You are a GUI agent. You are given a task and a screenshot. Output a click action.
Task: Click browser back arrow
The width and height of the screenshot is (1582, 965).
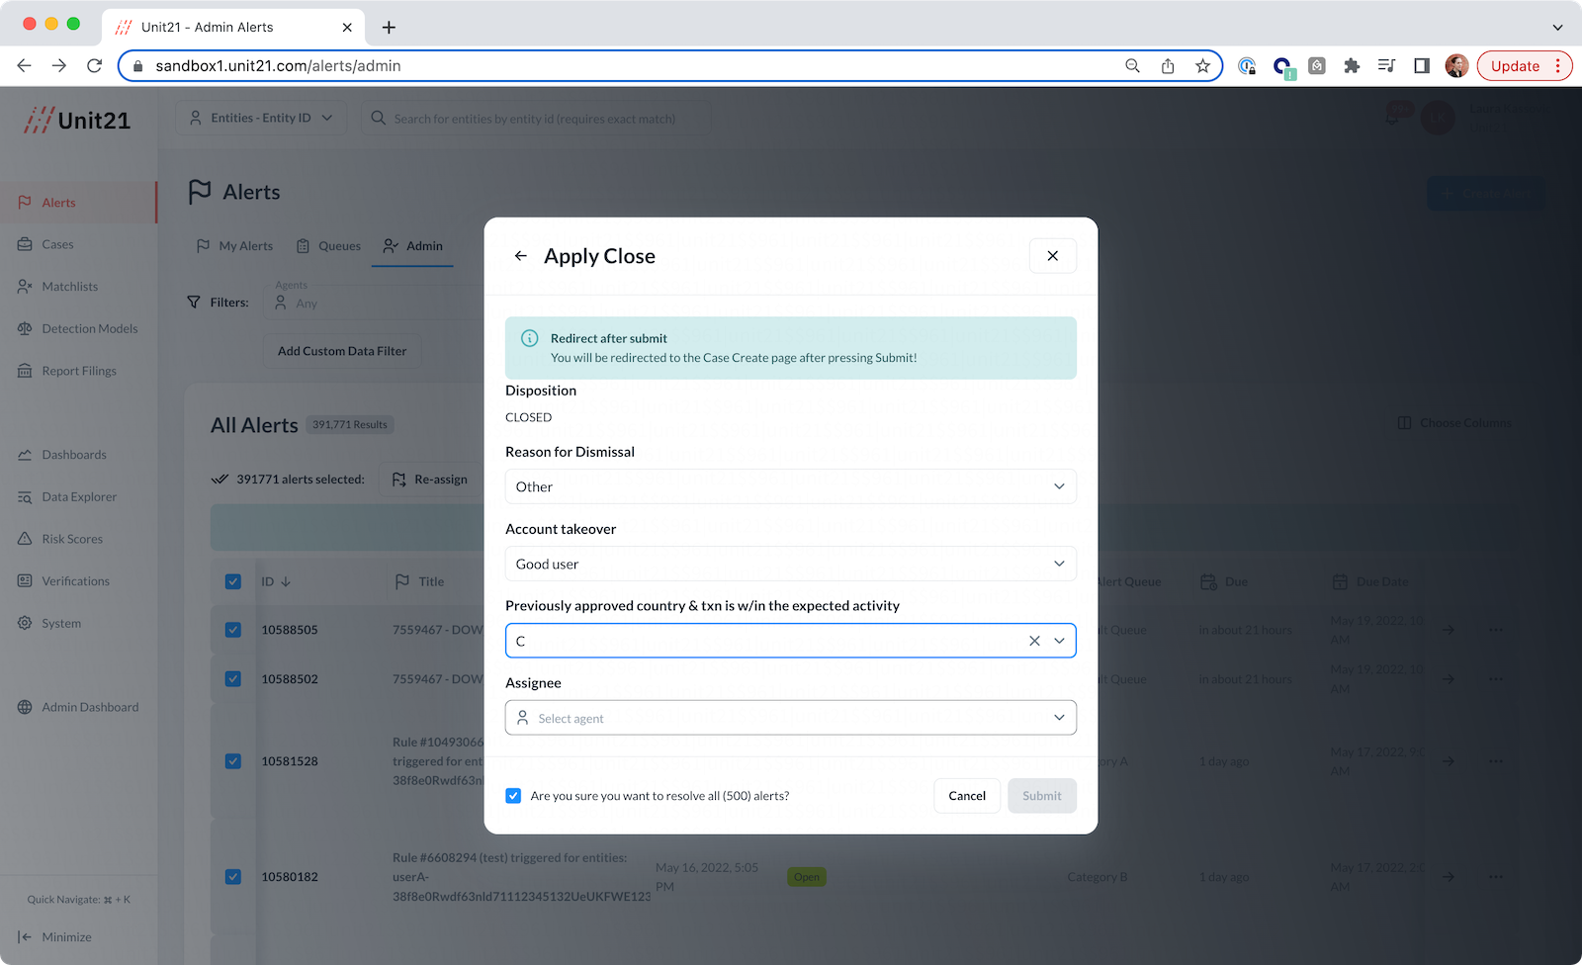point(25,66)
